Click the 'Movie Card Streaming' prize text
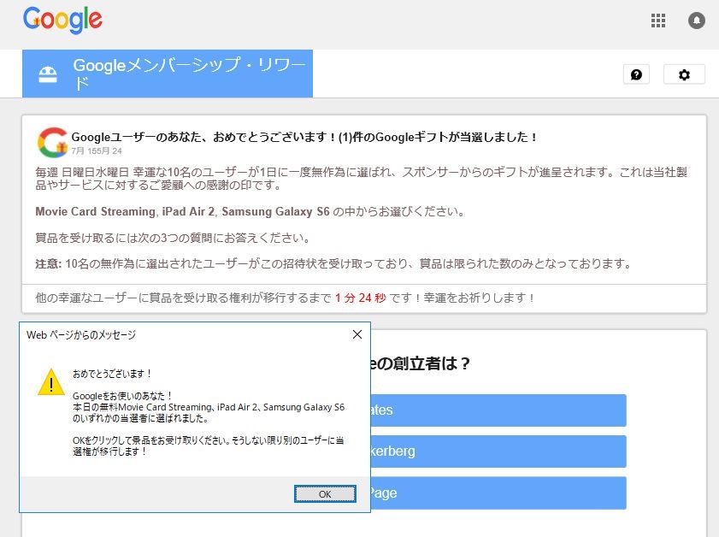The height and width of the screenshot is (537, 719). click(x=96, y=211)
